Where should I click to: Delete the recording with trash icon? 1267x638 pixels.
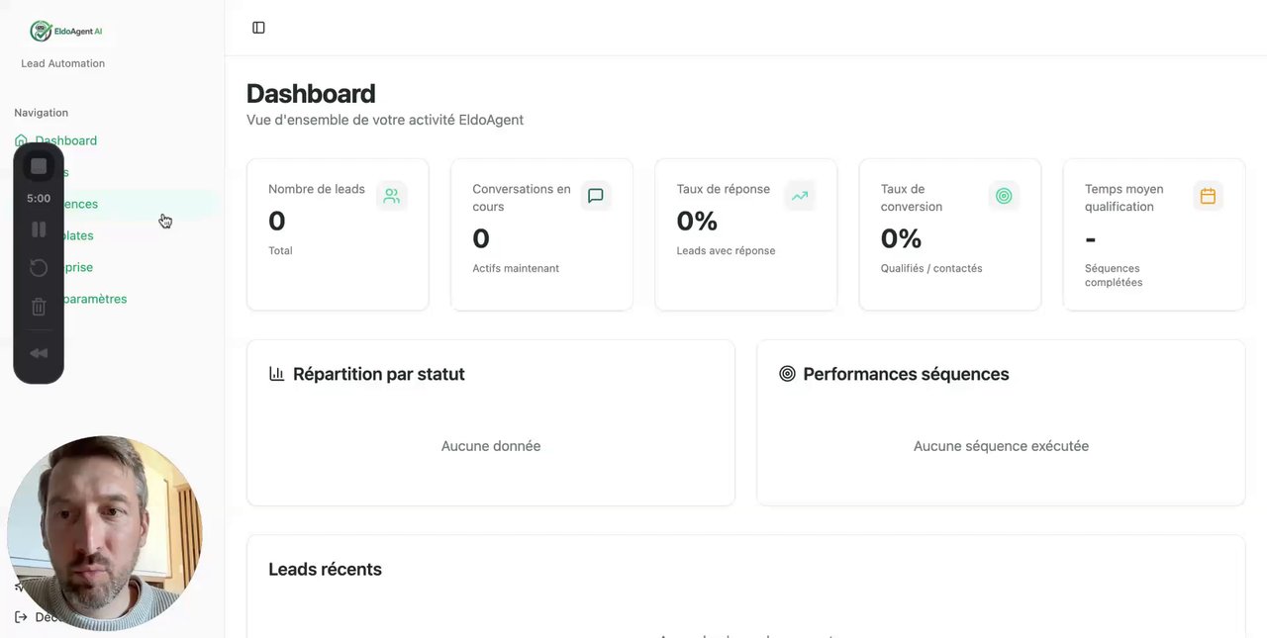[x=39, y=307]
